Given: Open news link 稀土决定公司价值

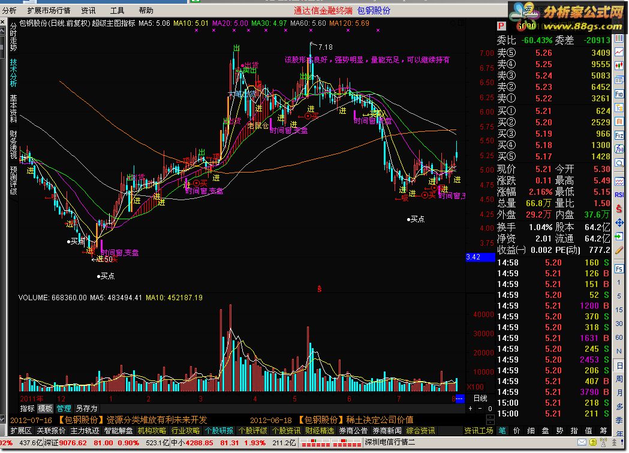Looking at the screenshot, I should [x=380, y=419].
